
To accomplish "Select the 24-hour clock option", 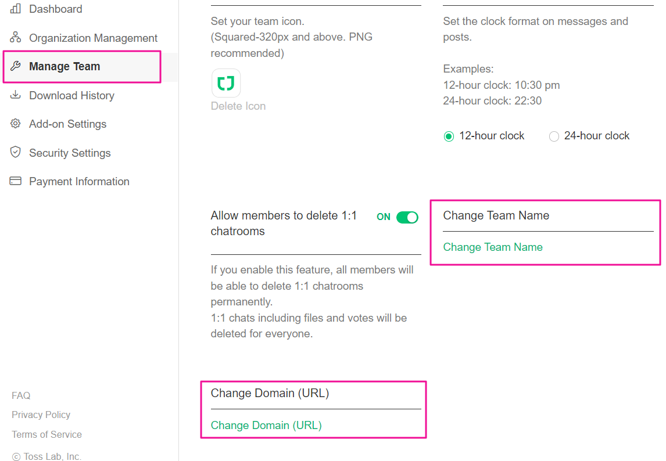I will tap(554, 136).
